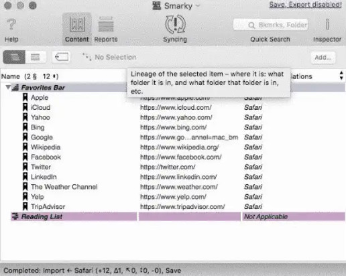Click the Favorites Bar folder icon
346x276 pixels.
pos(15,87)
